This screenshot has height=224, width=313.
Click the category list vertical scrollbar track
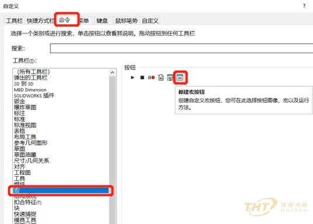pyautogui.click(x=112, y=150)
